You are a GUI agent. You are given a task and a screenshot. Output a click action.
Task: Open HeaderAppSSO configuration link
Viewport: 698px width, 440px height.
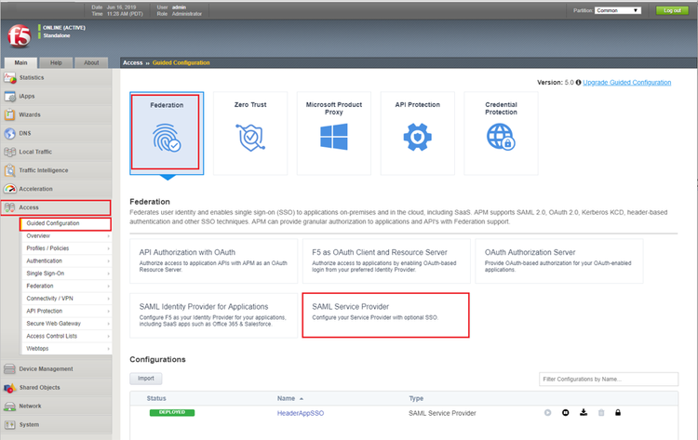[301, 413]
